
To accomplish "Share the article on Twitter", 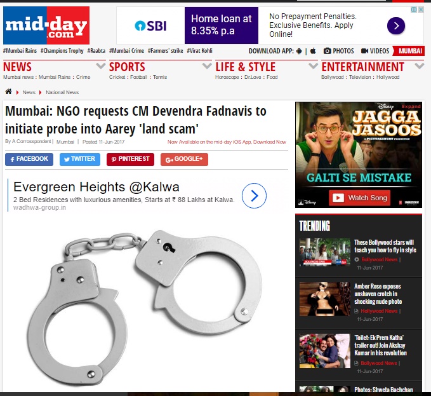I will pyautogui.click(x=80, y=160).
